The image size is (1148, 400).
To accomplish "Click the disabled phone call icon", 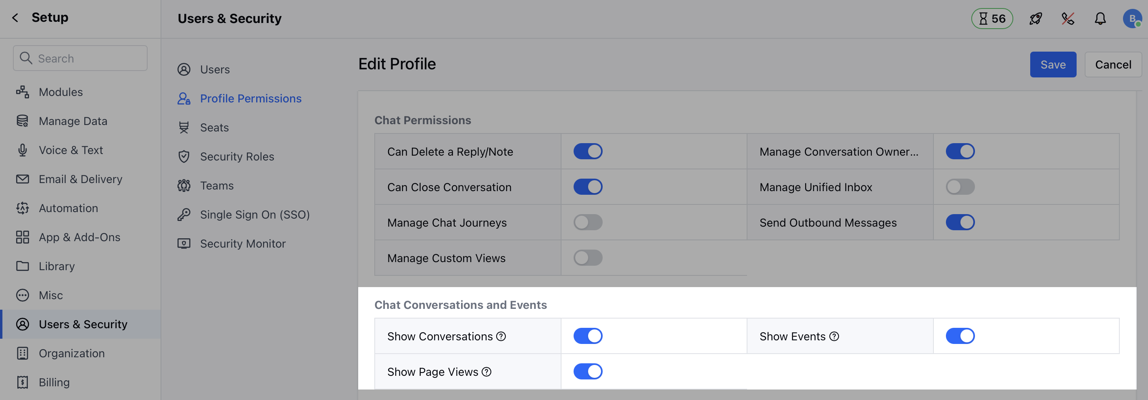I will coord(1068,19).
